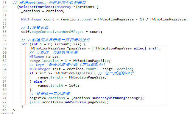Click range.location on line 62
The height and width of the screenshot is (114, 190).
[44, 61]
